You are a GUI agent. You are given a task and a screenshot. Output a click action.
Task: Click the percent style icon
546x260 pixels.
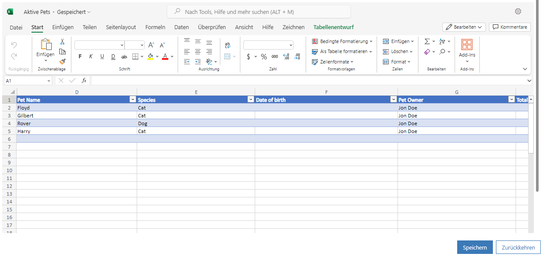263,57
